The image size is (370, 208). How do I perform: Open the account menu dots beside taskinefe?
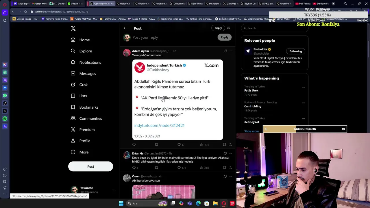114,190
